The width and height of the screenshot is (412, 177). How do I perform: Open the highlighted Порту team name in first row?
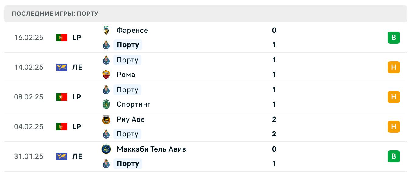[x=128, y=45]
